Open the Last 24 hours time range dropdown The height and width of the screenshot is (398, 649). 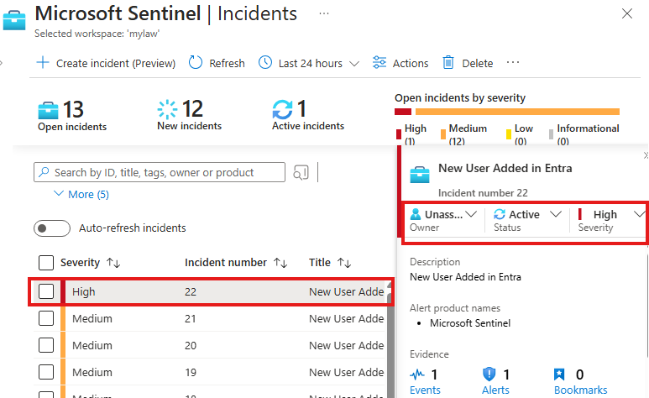309,63
